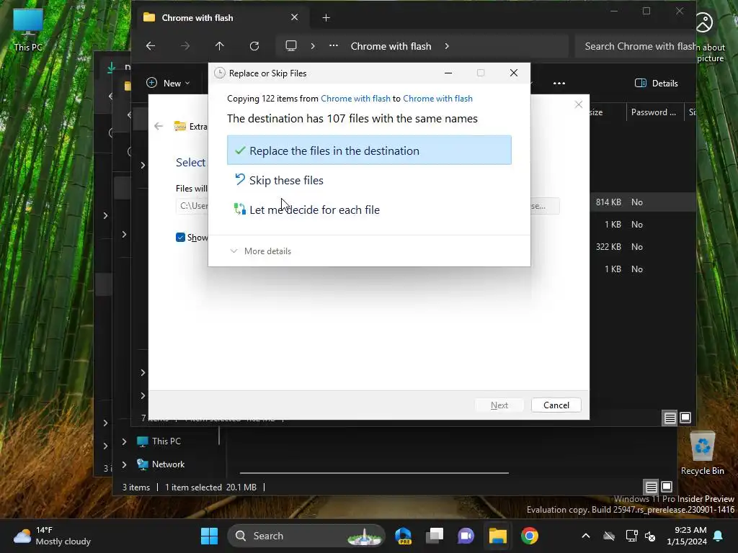The image size is (738, 553).
Task: Open weather widget showing 14°F
Action: [x=52, y=536]
